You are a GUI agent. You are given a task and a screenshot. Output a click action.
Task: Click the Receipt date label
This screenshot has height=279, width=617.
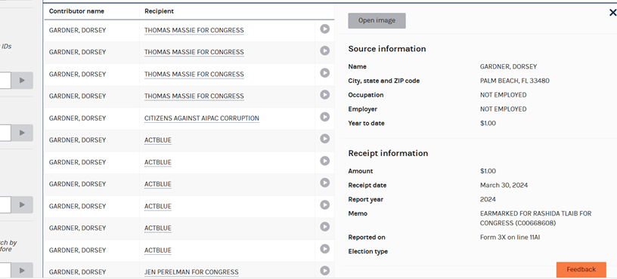click(x=367, y=185)
